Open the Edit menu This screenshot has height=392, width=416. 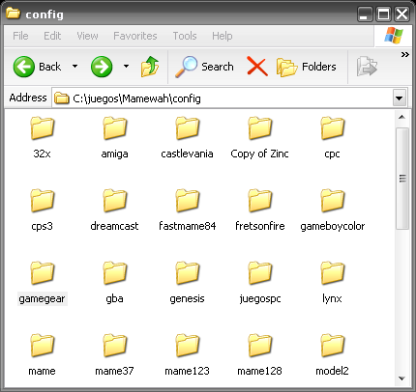click(52, 36)
